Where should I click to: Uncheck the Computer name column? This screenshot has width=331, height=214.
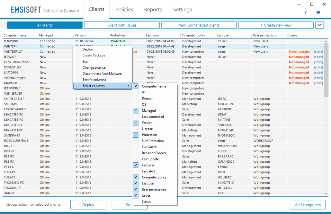tap(136, 86)
